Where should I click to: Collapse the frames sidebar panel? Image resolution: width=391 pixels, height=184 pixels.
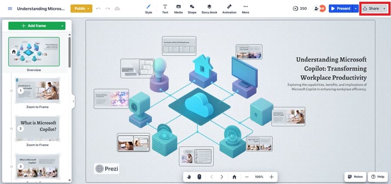click(x=73, y=101)
